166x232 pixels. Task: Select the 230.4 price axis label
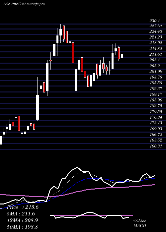click(x=155, y=21)
